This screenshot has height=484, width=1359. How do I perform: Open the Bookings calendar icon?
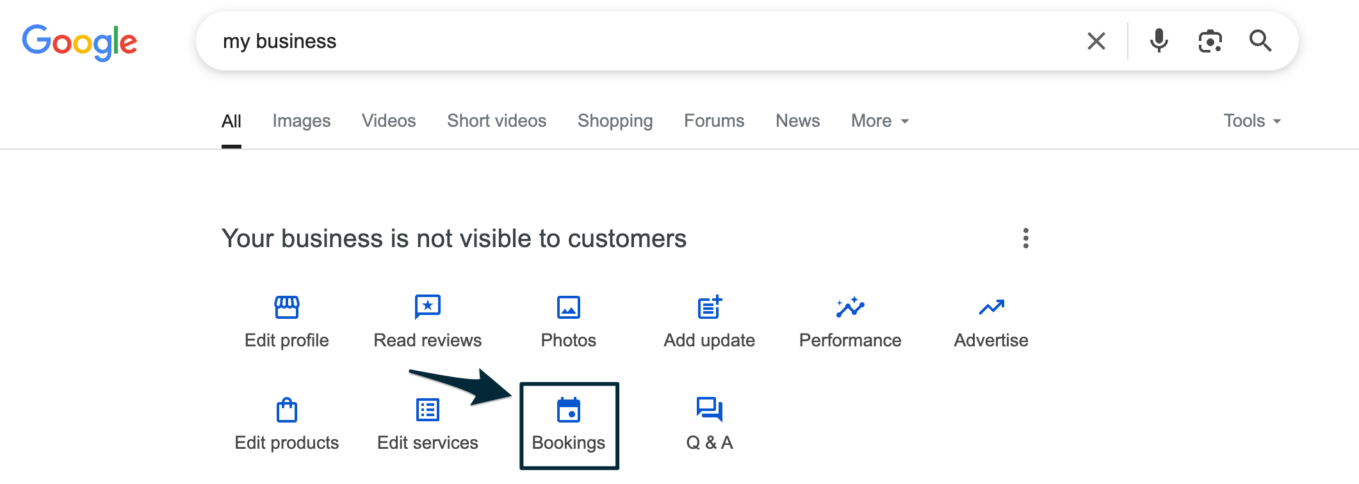click(569, 410)
